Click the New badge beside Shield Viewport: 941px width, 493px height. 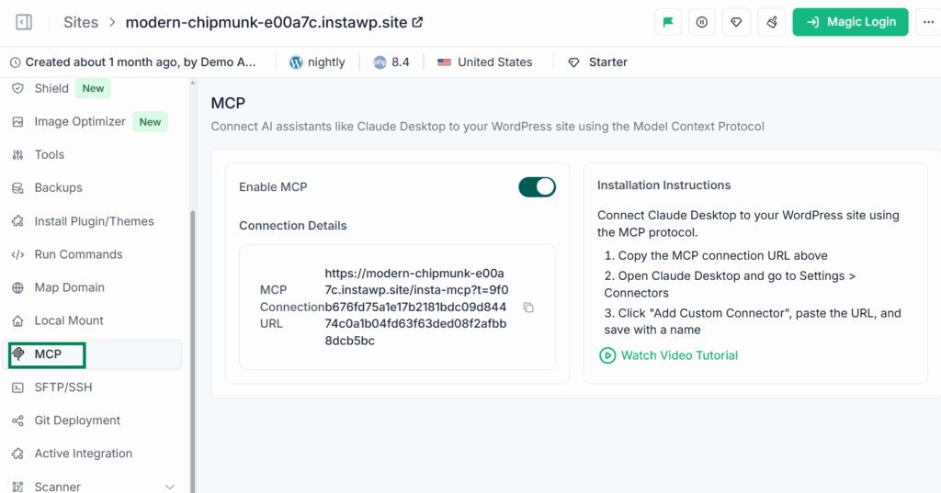point(93,88)
